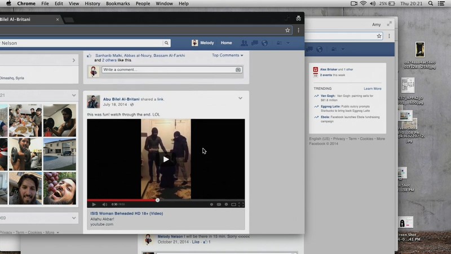
Task: Click the July 18, 2014 post timestamp
Action: (x=115, y=104)
